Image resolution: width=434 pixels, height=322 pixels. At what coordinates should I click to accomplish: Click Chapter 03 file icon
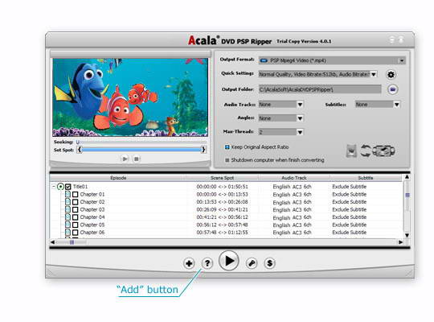pyautogui.click(x=68, y=209)
